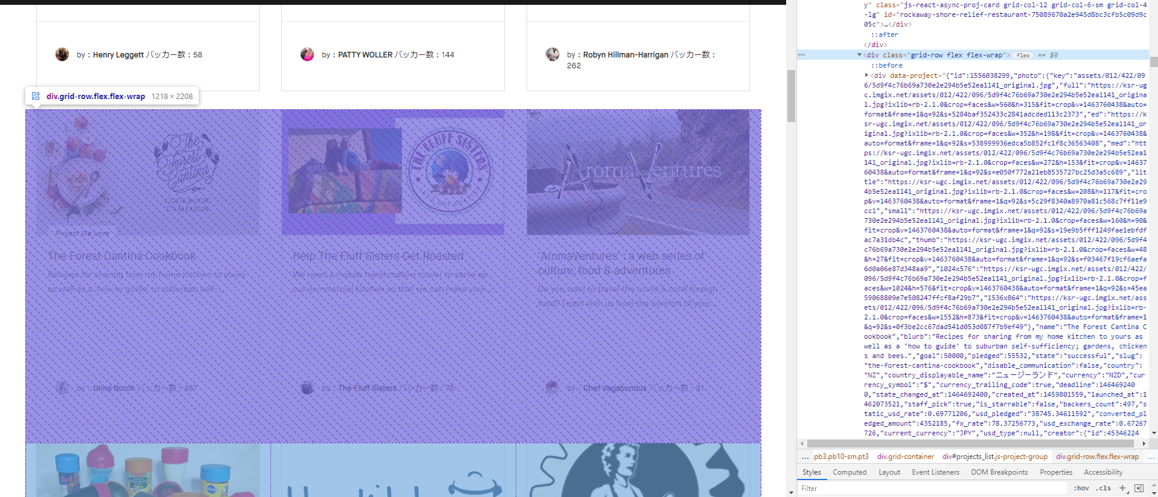Select the pb3.pb10-sm.pt3 breadcrumb
This screenshot has width=1158, height=497.
pyautogui.click(x=841, y=457)
